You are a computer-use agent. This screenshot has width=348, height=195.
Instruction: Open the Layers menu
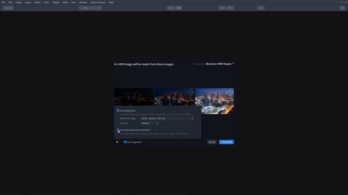[28, 2]
